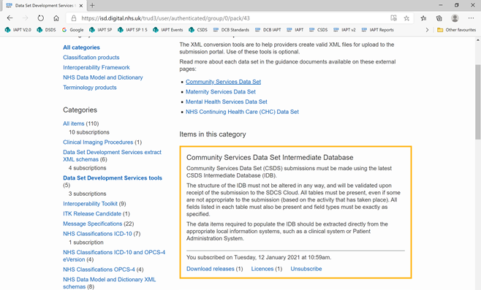Select Data Set Development Services tools category
481x290 pixels.
(x=113, y=178)
